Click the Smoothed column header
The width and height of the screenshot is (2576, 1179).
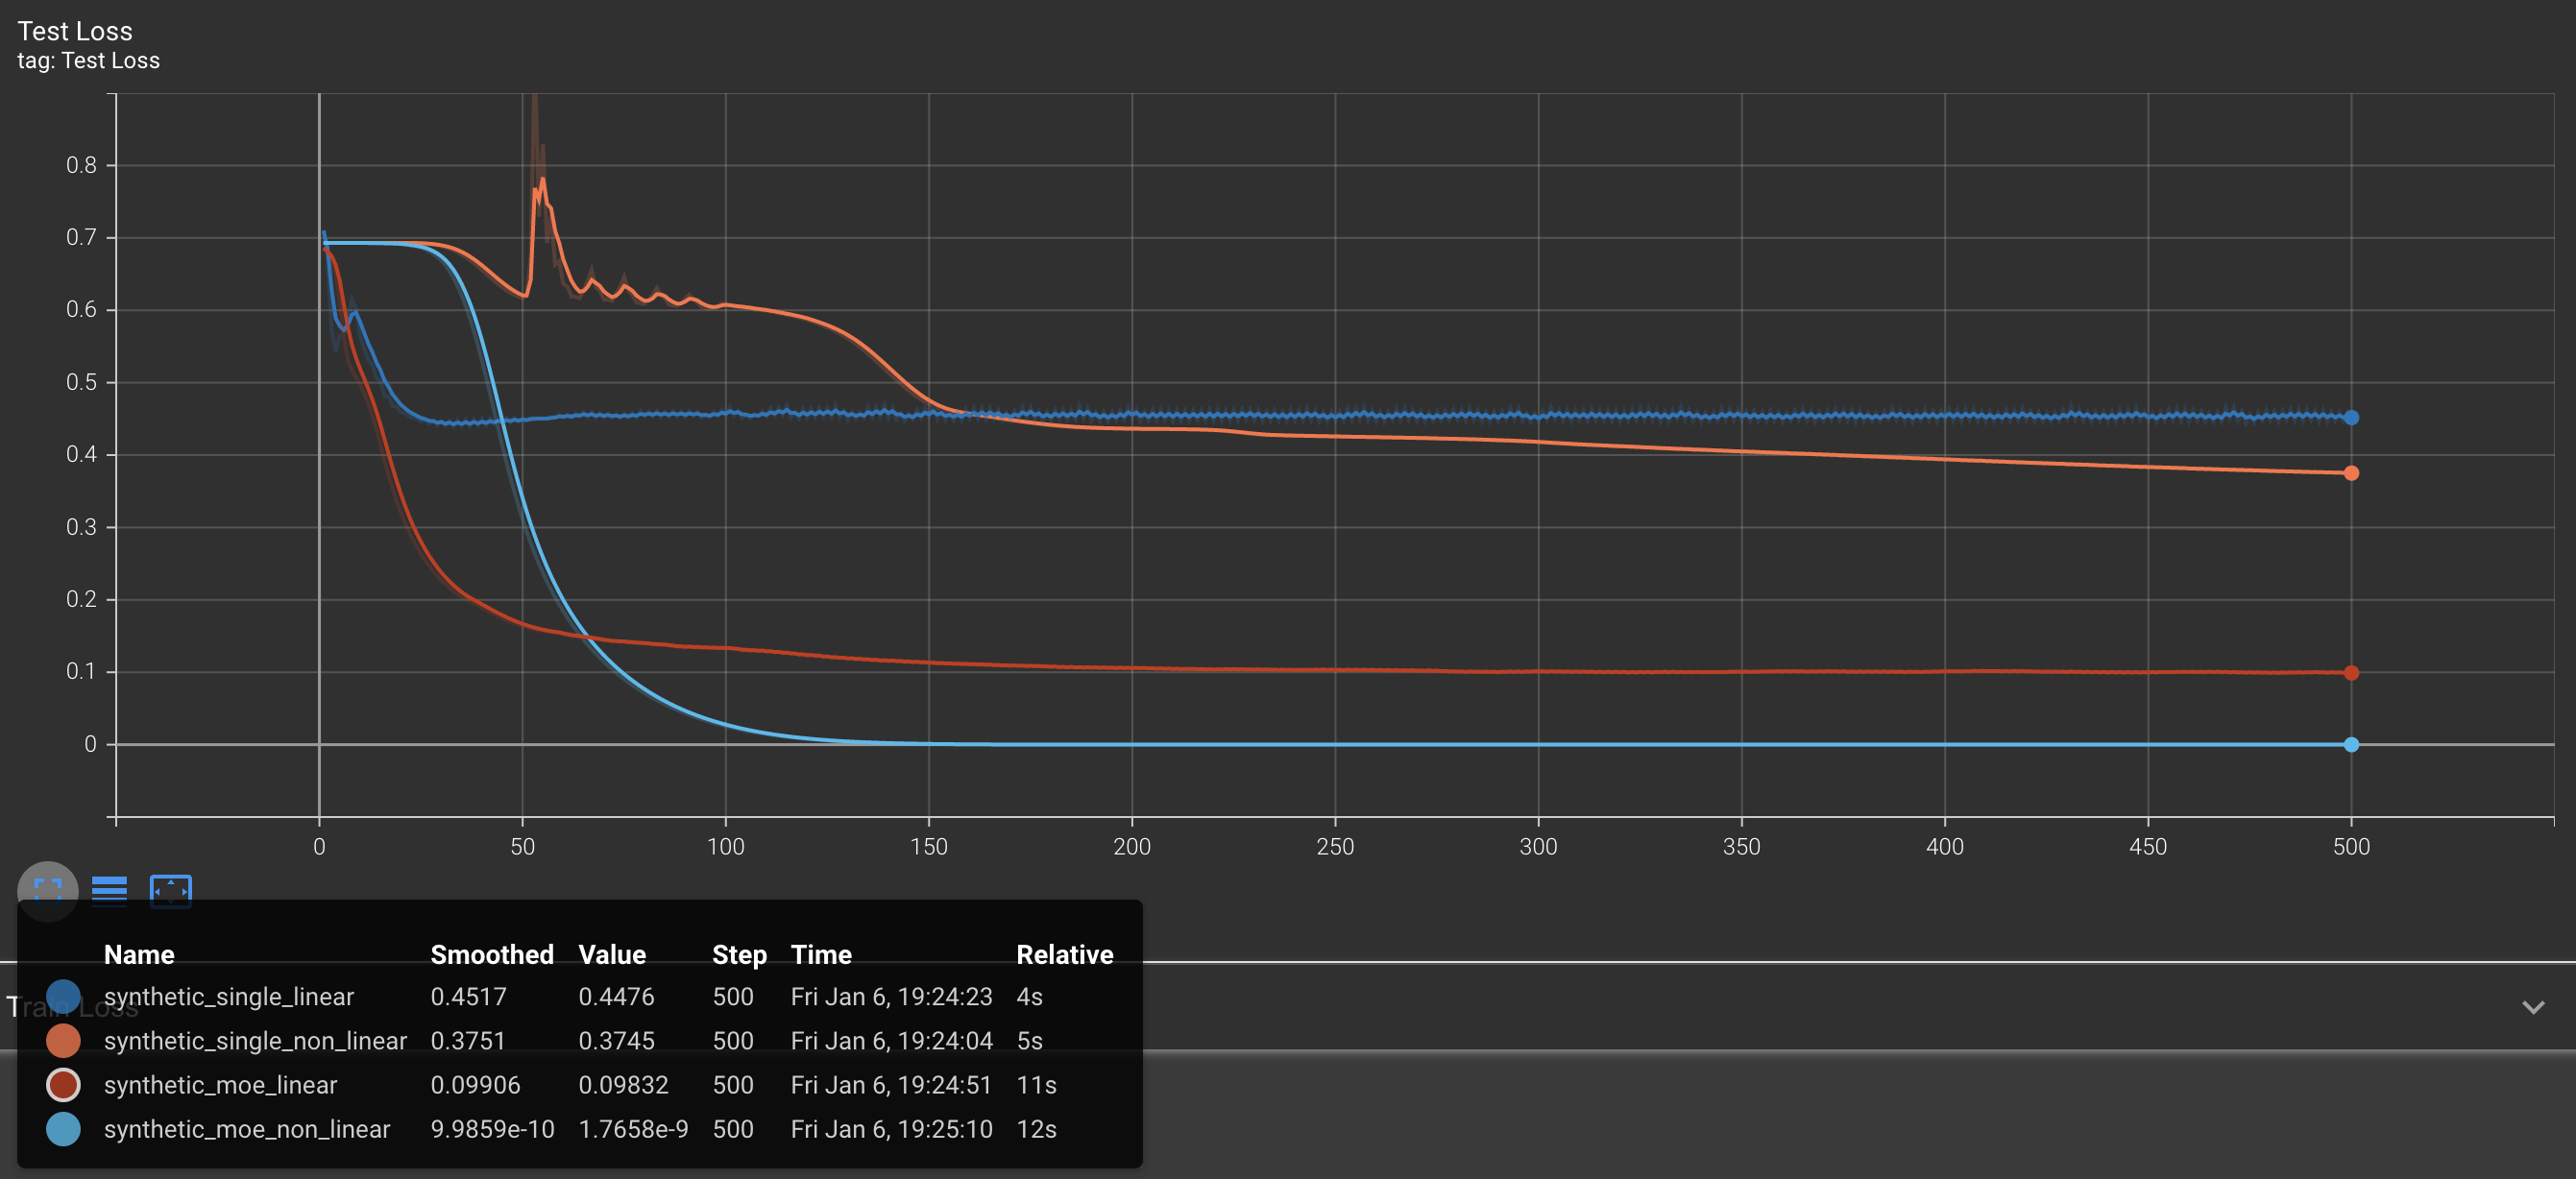(491, 954)
